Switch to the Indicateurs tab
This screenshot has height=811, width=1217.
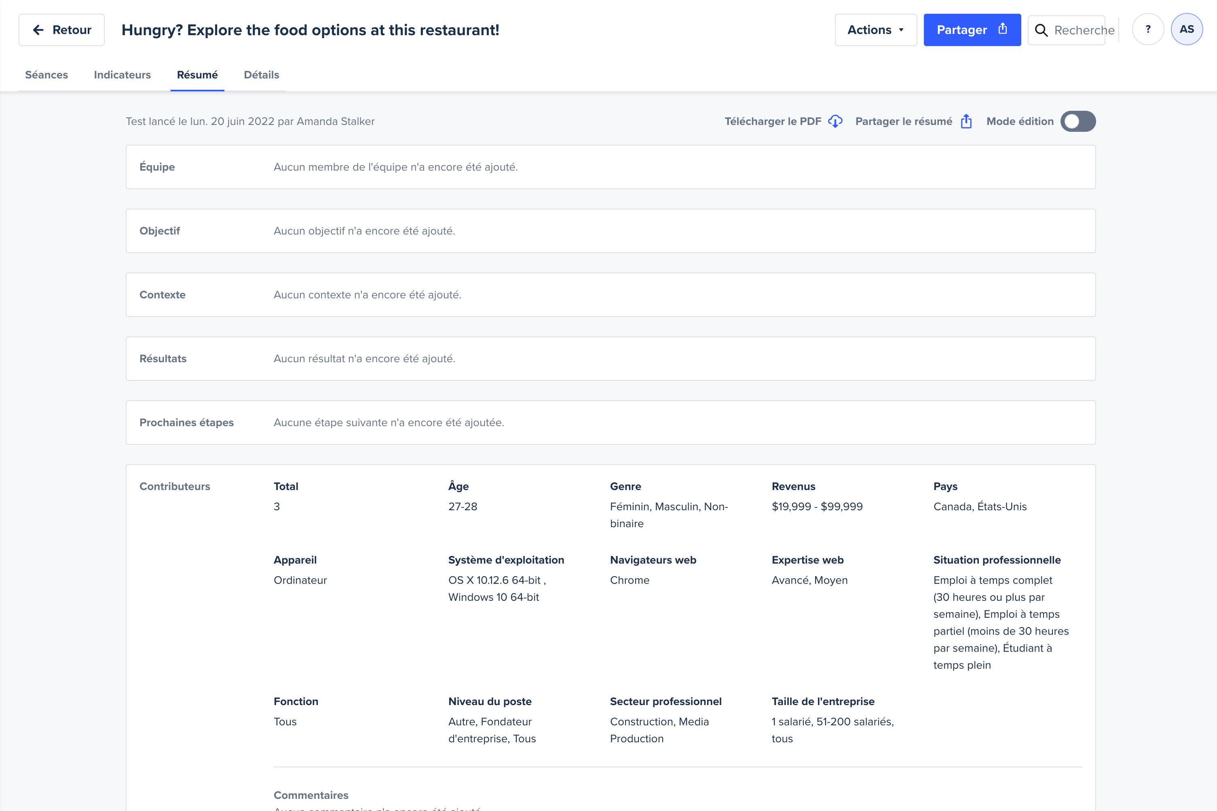[123, 75]
